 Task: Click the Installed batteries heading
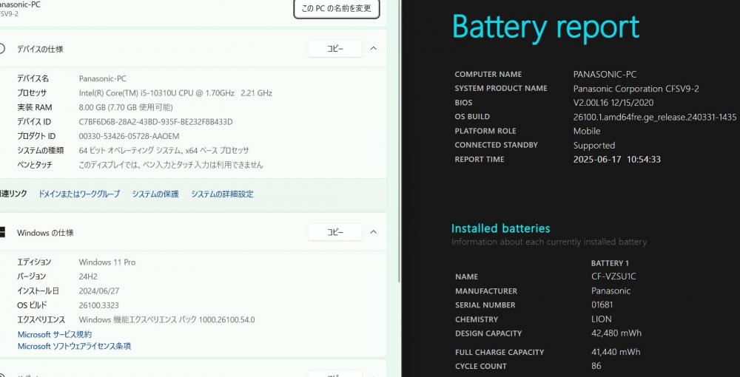pyautogui.click(x=501, y=228)
